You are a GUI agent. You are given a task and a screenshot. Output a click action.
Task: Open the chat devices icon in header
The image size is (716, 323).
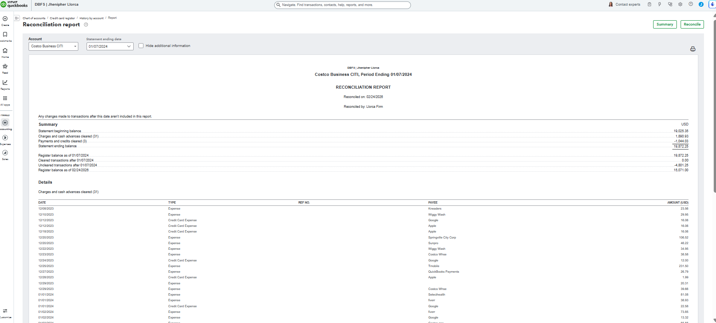tap(670, 5)
